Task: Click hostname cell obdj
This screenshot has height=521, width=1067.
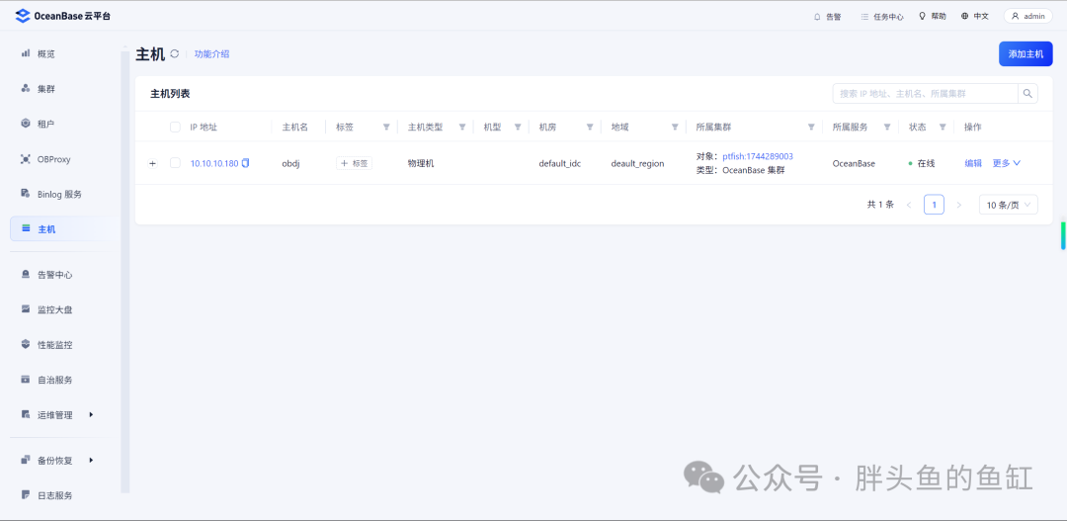Action: click(x=291, y=163)
